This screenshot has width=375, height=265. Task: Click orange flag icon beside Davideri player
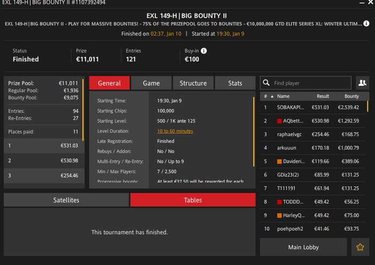point(279,162)
